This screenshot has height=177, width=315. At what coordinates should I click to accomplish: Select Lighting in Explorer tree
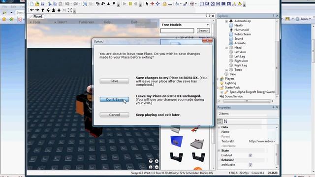(x=230, y=83)
